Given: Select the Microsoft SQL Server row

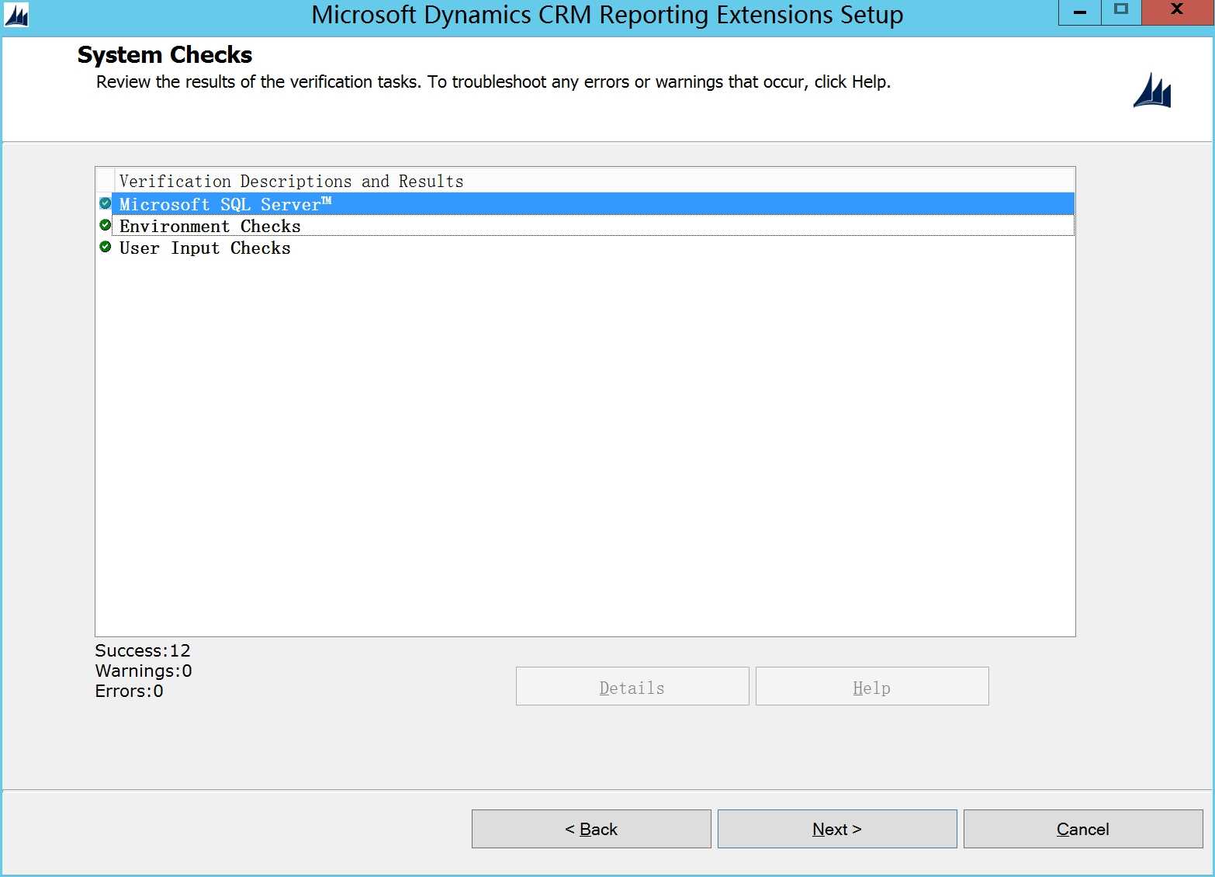Looking at the screenshot, I should [593, 204].
